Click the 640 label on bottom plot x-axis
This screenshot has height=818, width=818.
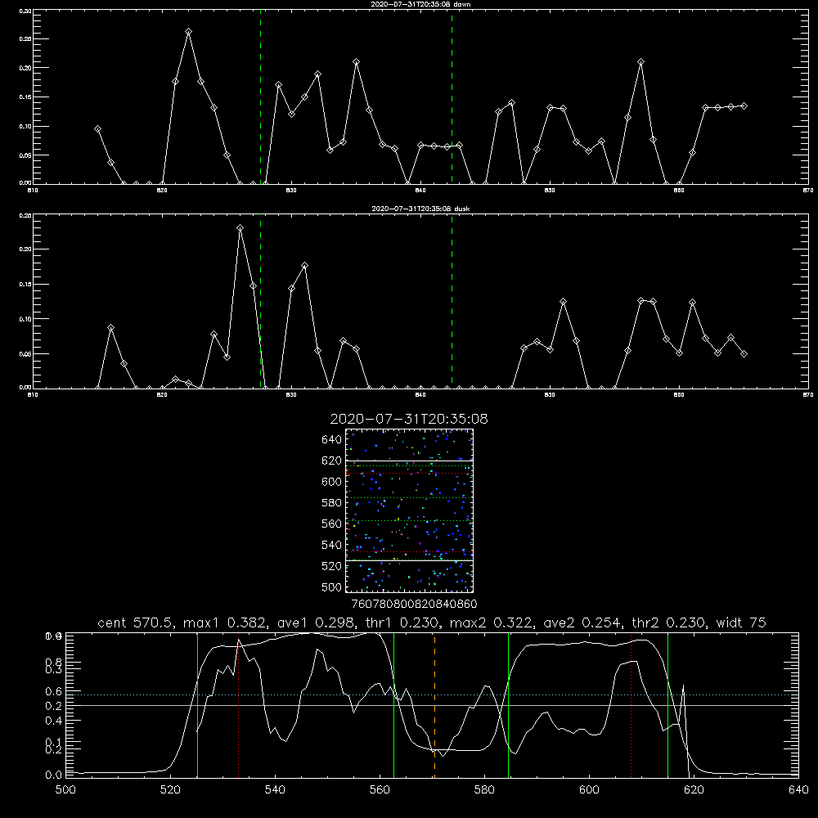tap(798, 790)
